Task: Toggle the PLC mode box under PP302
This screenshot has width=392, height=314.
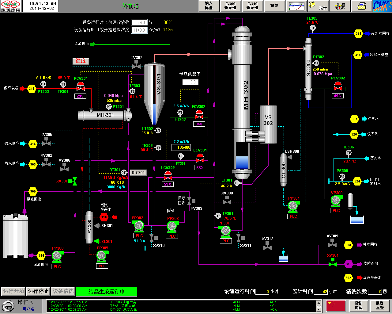Action: (139, 236)
